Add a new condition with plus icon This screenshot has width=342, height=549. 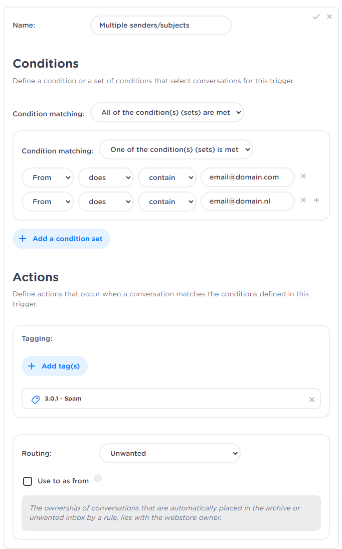click(316, 200)
